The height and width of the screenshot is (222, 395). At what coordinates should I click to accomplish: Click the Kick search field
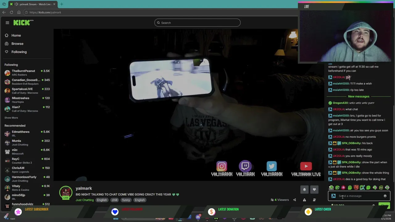(x=197, y=23)
